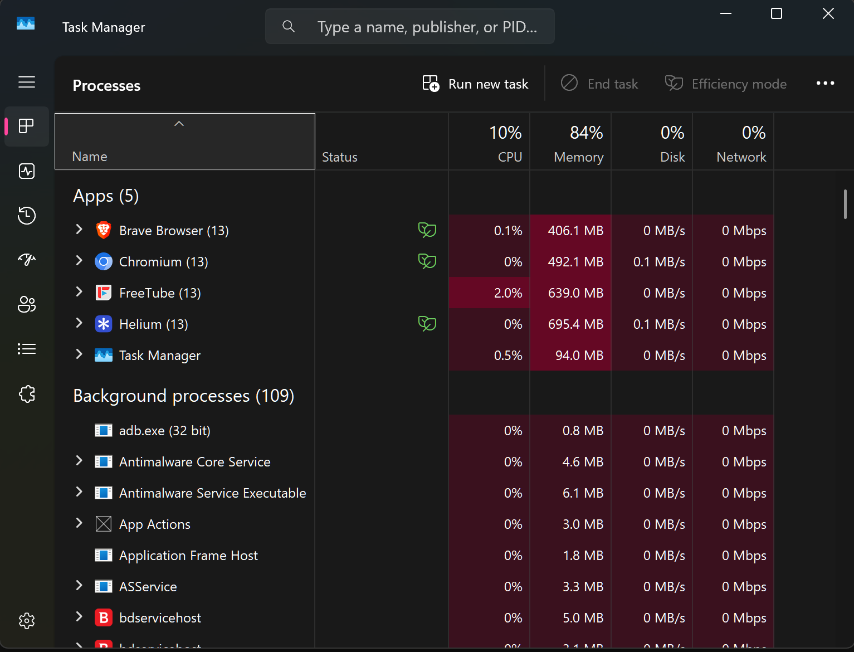854x652 pixels.
Task: Open the Performance page in sidebar
Action: pos(27,171)
